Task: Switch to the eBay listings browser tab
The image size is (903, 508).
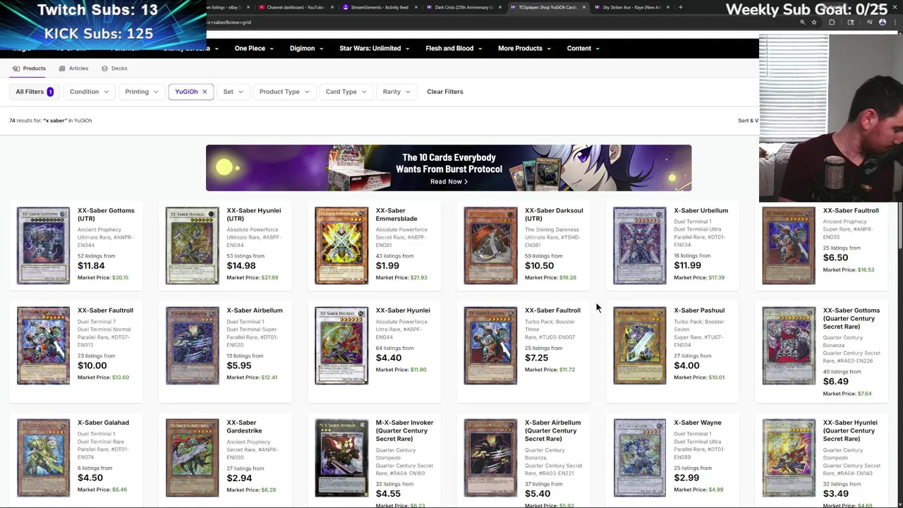Action: coord(227,7)
